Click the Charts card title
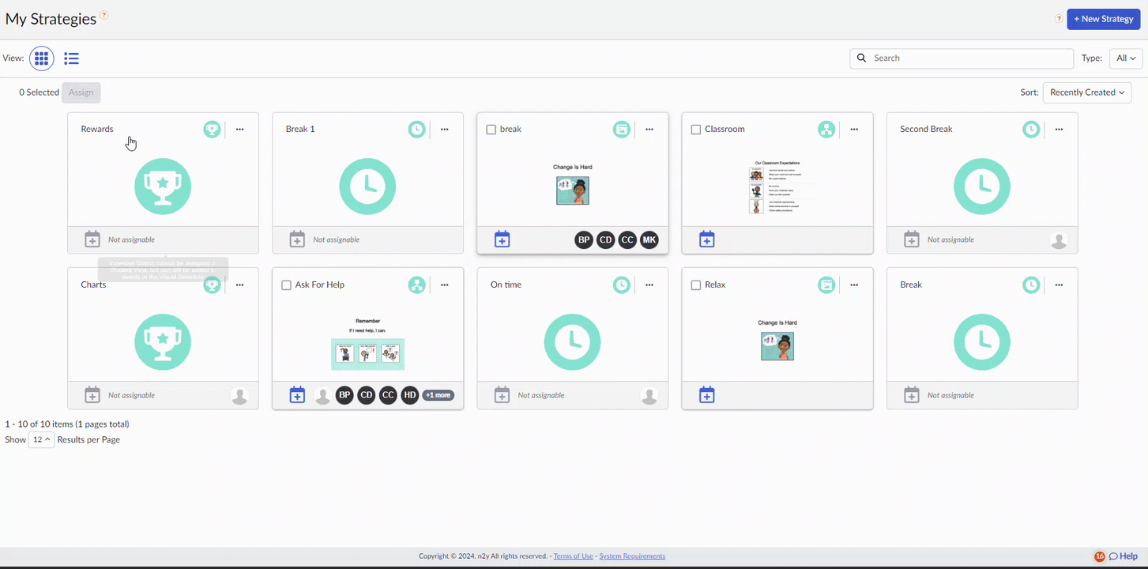Image resolution: width=1148 pixels, height=569 pixels. (93, 285)
